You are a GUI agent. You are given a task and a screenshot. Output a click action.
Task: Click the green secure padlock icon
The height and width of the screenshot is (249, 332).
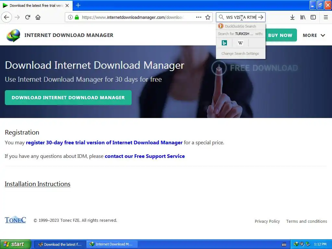[x=77, y=17]
